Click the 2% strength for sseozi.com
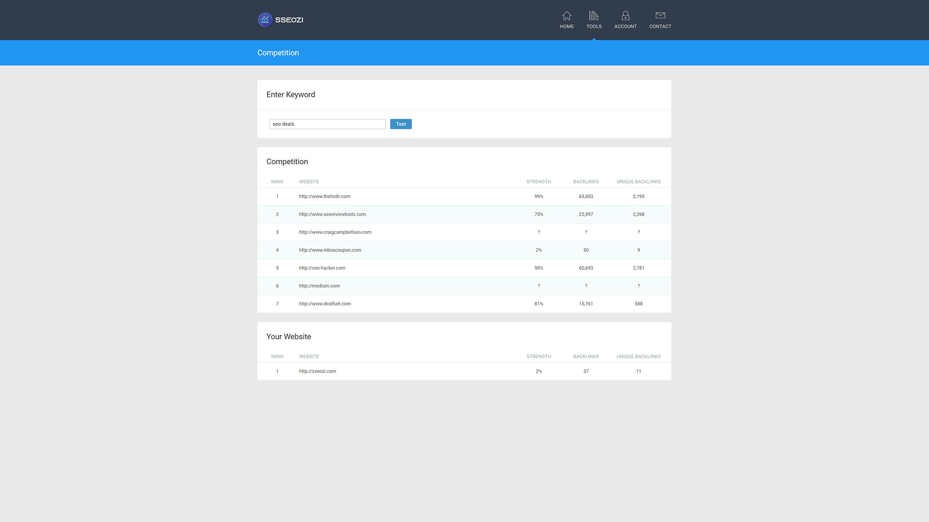929x522 pixels. 539,372
